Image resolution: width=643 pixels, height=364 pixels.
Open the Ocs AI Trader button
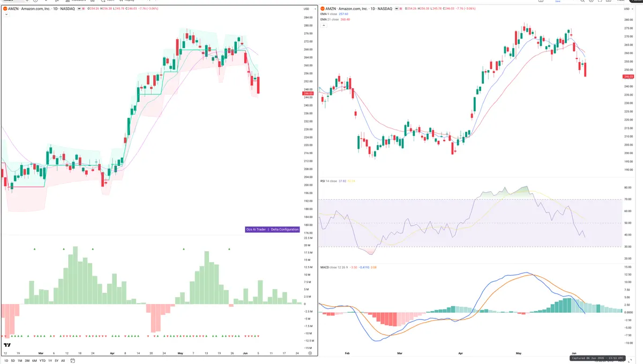(256, 229)
